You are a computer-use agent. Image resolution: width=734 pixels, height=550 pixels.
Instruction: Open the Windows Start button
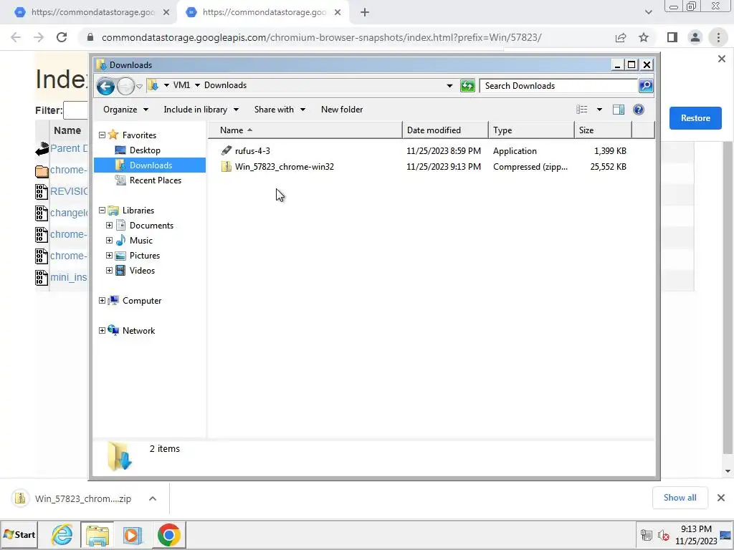click(19, 534)
